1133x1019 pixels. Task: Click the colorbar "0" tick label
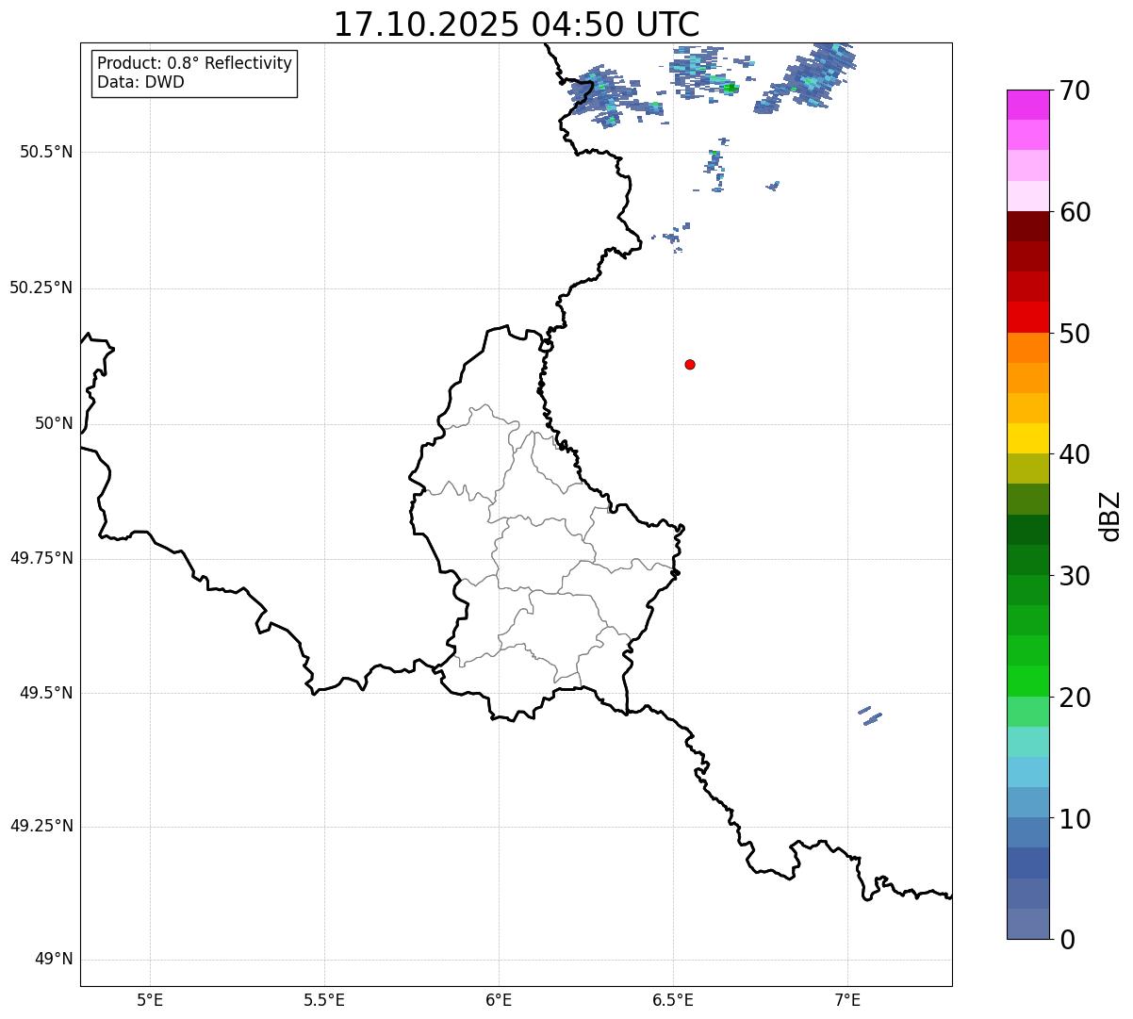point(1066,940)
